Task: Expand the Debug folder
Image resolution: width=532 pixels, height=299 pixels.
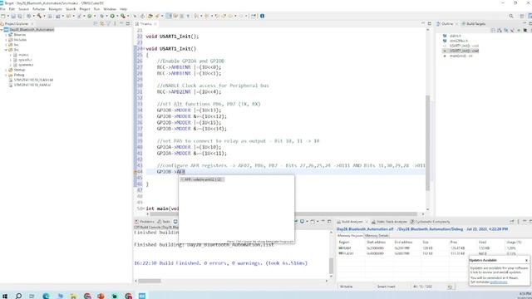Action: pos(6,75)
